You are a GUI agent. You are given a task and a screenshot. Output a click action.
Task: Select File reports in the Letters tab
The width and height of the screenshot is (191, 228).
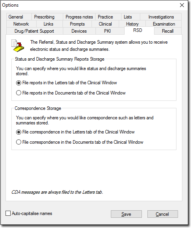[18, 83]
